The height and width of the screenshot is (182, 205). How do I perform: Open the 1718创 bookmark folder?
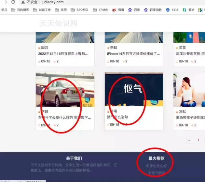click(101, 10)
